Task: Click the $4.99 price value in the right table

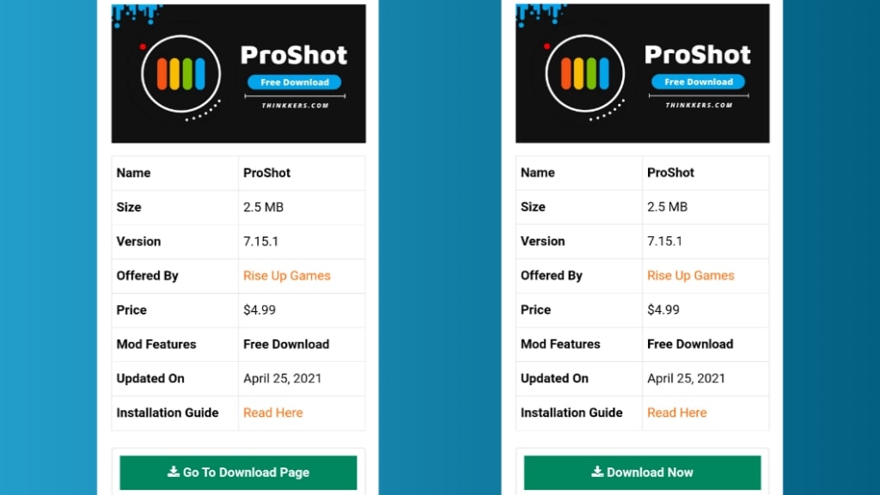Action: (x=663, y=309)
